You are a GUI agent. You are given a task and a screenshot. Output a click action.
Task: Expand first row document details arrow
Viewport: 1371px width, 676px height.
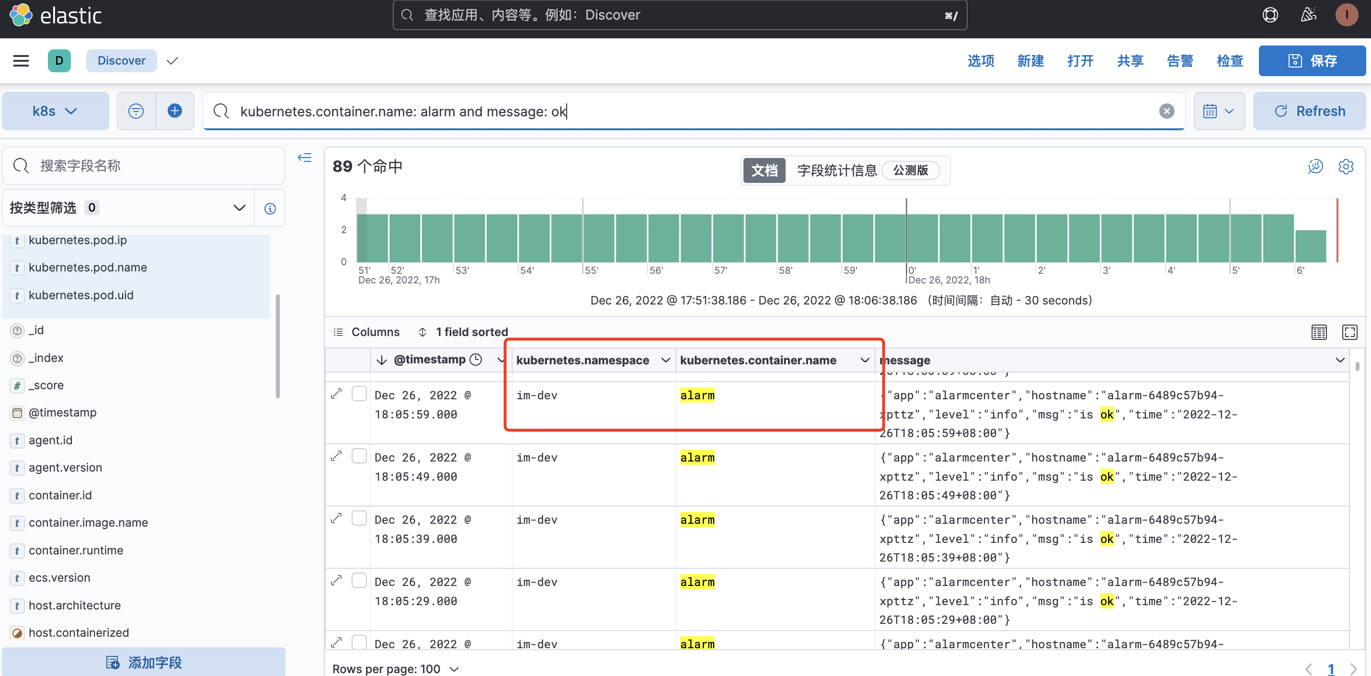point(336,394)
